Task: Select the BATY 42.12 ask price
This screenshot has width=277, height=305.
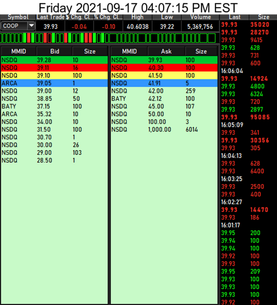Action: click(155, 99)
